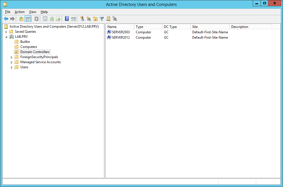Click Add to group toolbar icon
This screenshot has width=283, height=187.
(115, 19)
